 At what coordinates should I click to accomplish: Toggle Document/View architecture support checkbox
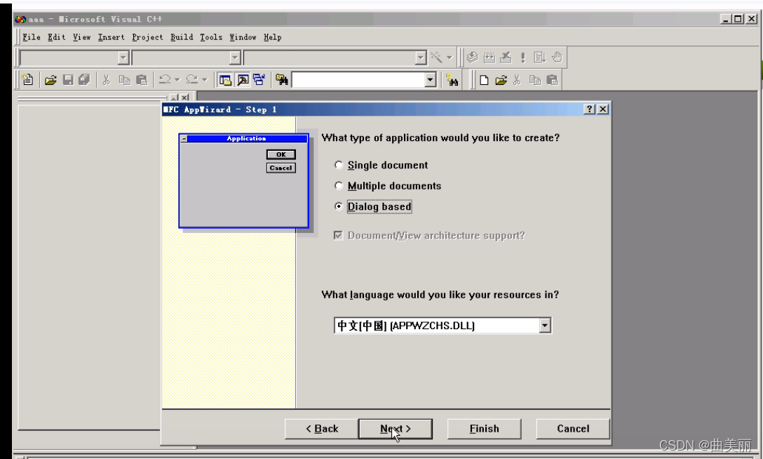pyautogui.click(x=338, y=236)
